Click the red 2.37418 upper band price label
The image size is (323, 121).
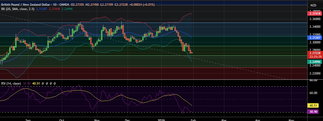point(316,13)
